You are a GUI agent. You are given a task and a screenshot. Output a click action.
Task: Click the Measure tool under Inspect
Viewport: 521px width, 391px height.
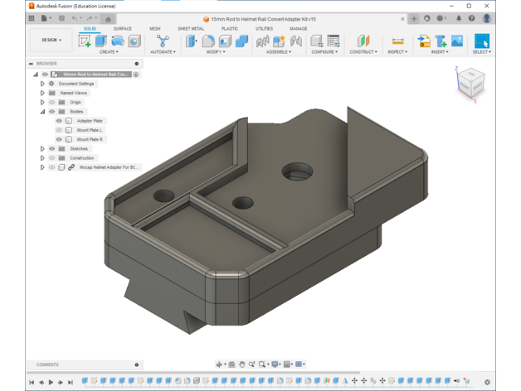point(397,41)
